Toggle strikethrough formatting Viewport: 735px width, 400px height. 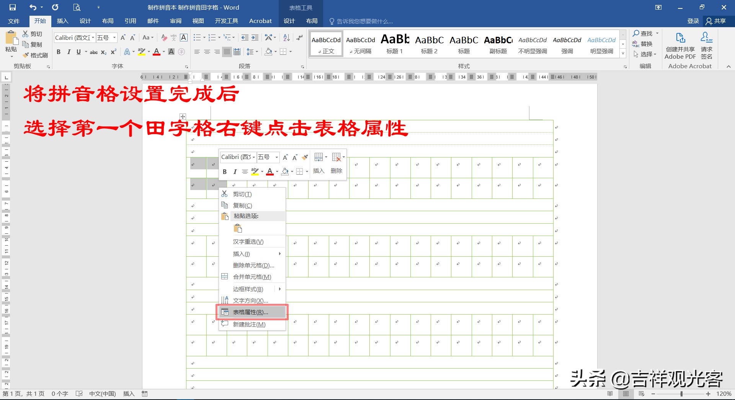click(x=93, y=52)
